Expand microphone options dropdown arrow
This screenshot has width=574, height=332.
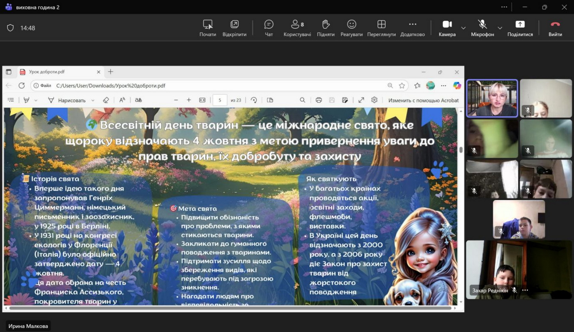[500, 28]
